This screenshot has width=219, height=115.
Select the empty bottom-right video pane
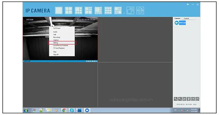(135, 85)
